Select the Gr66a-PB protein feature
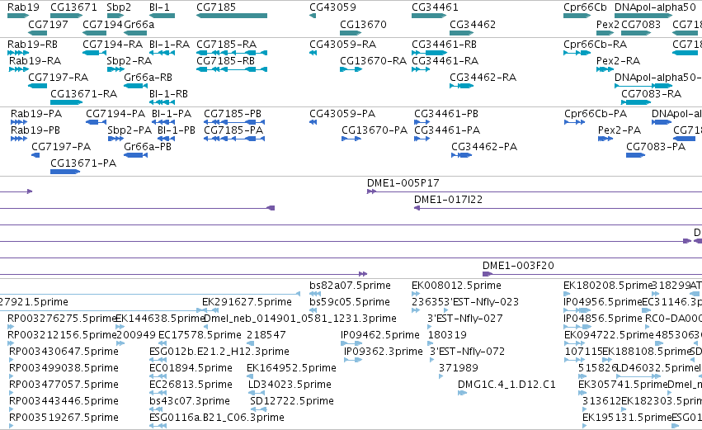The width and height of the screenshot is (702, 430). point(135,155)
